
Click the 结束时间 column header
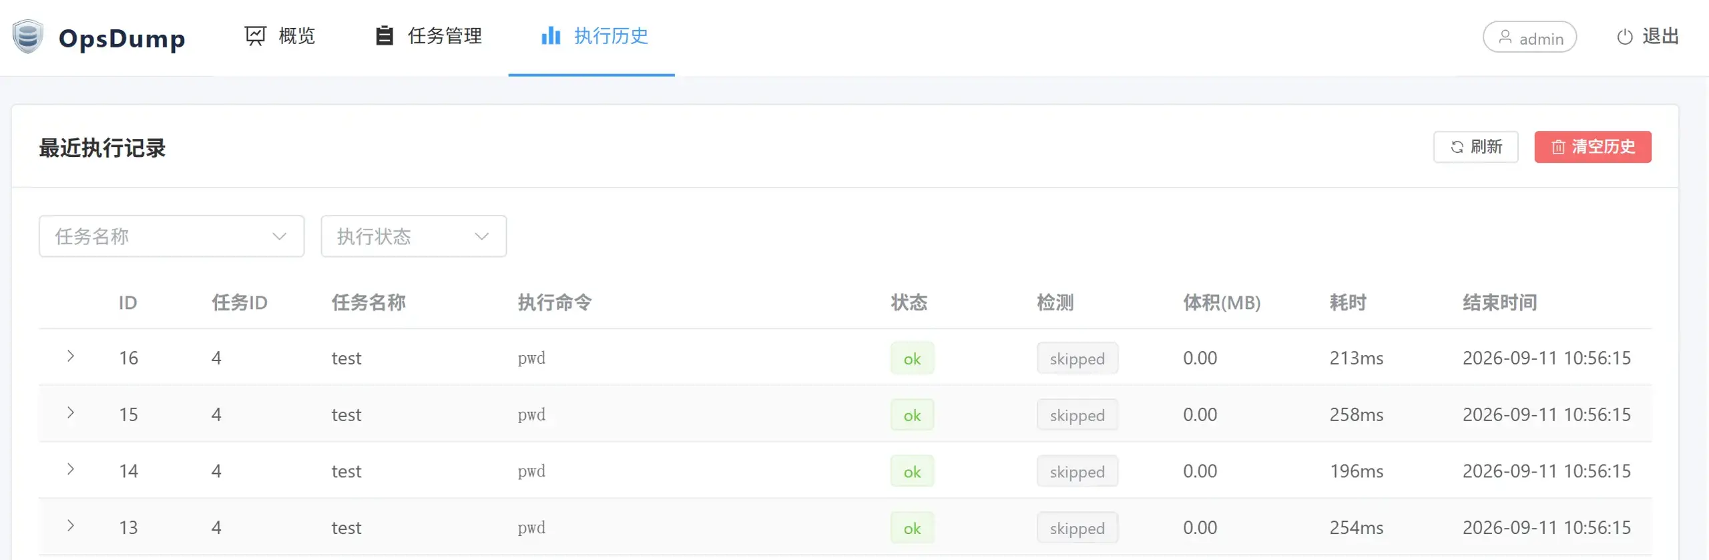click(1500, 303)
